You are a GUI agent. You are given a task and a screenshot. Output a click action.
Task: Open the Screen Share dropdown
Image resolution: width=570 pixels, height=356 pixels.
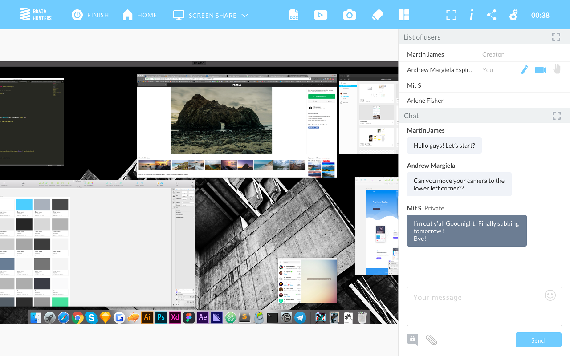point(244,15)
